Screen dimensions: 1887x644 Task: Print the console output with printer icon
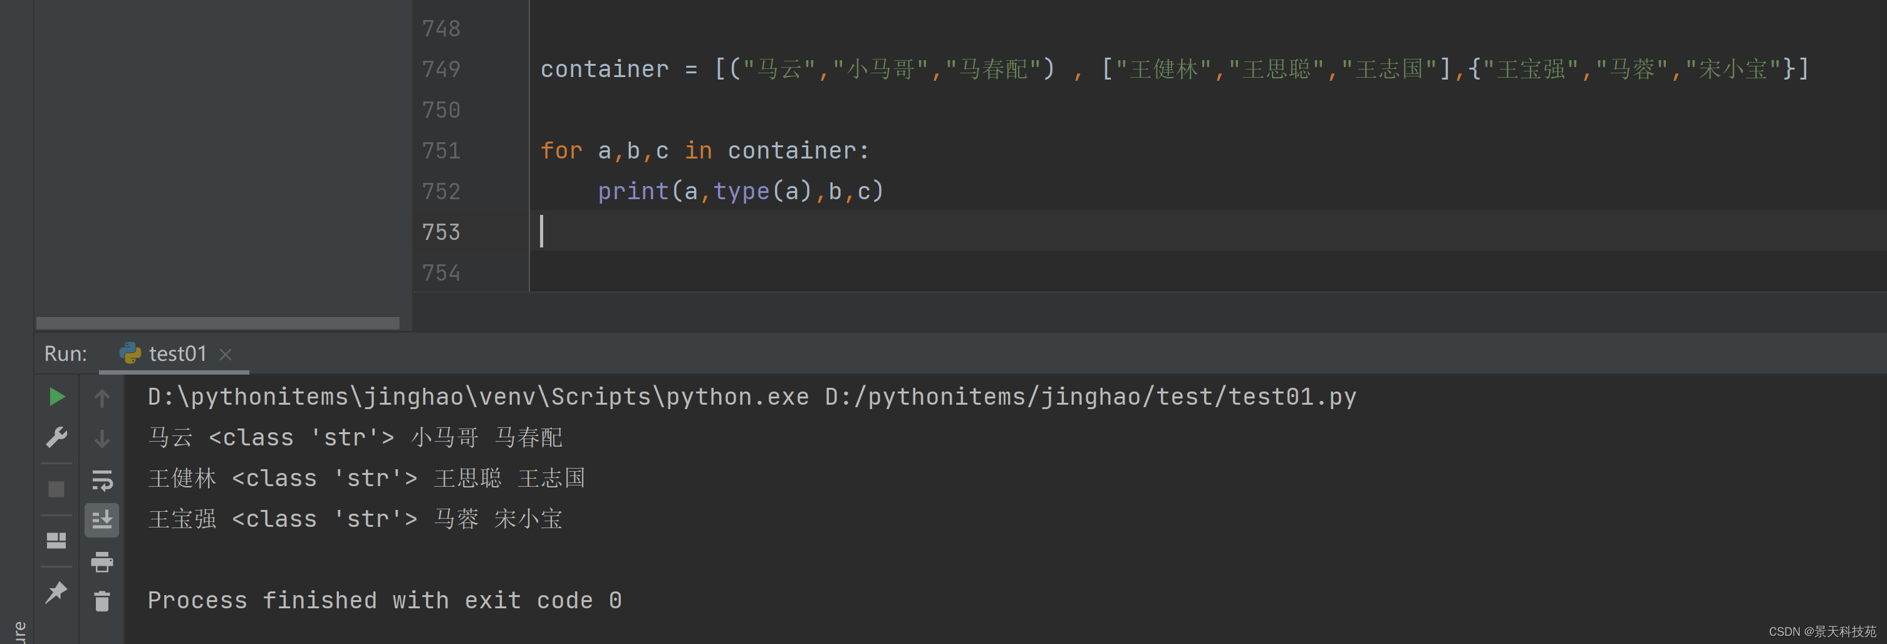point(102,561)
